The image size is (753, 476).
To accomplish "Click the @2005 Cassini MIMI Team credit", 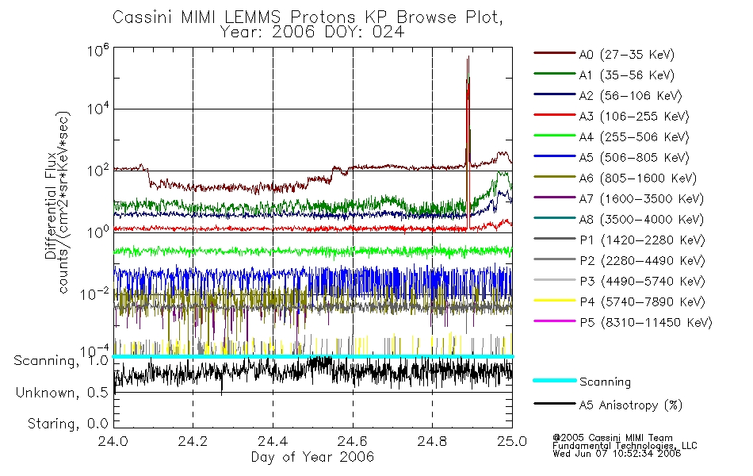I will [612, 438].
